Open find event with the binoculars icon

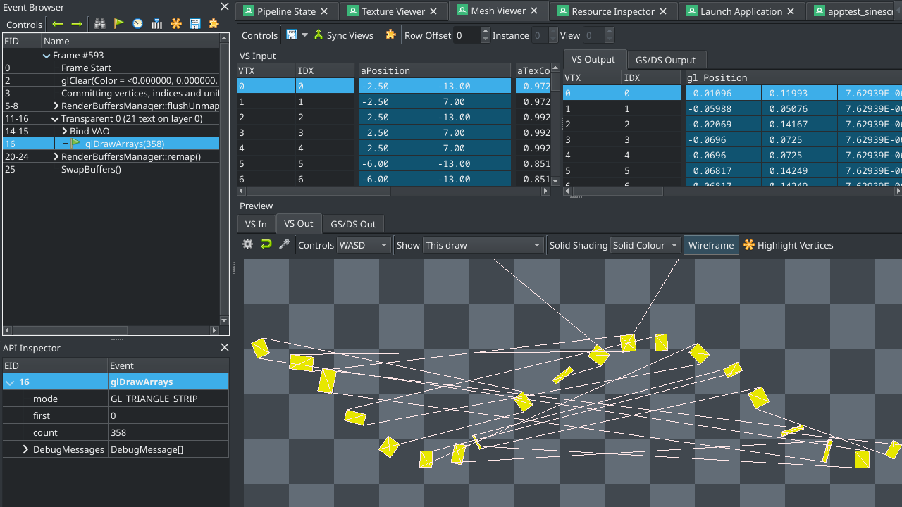click(x=100, y=24)
